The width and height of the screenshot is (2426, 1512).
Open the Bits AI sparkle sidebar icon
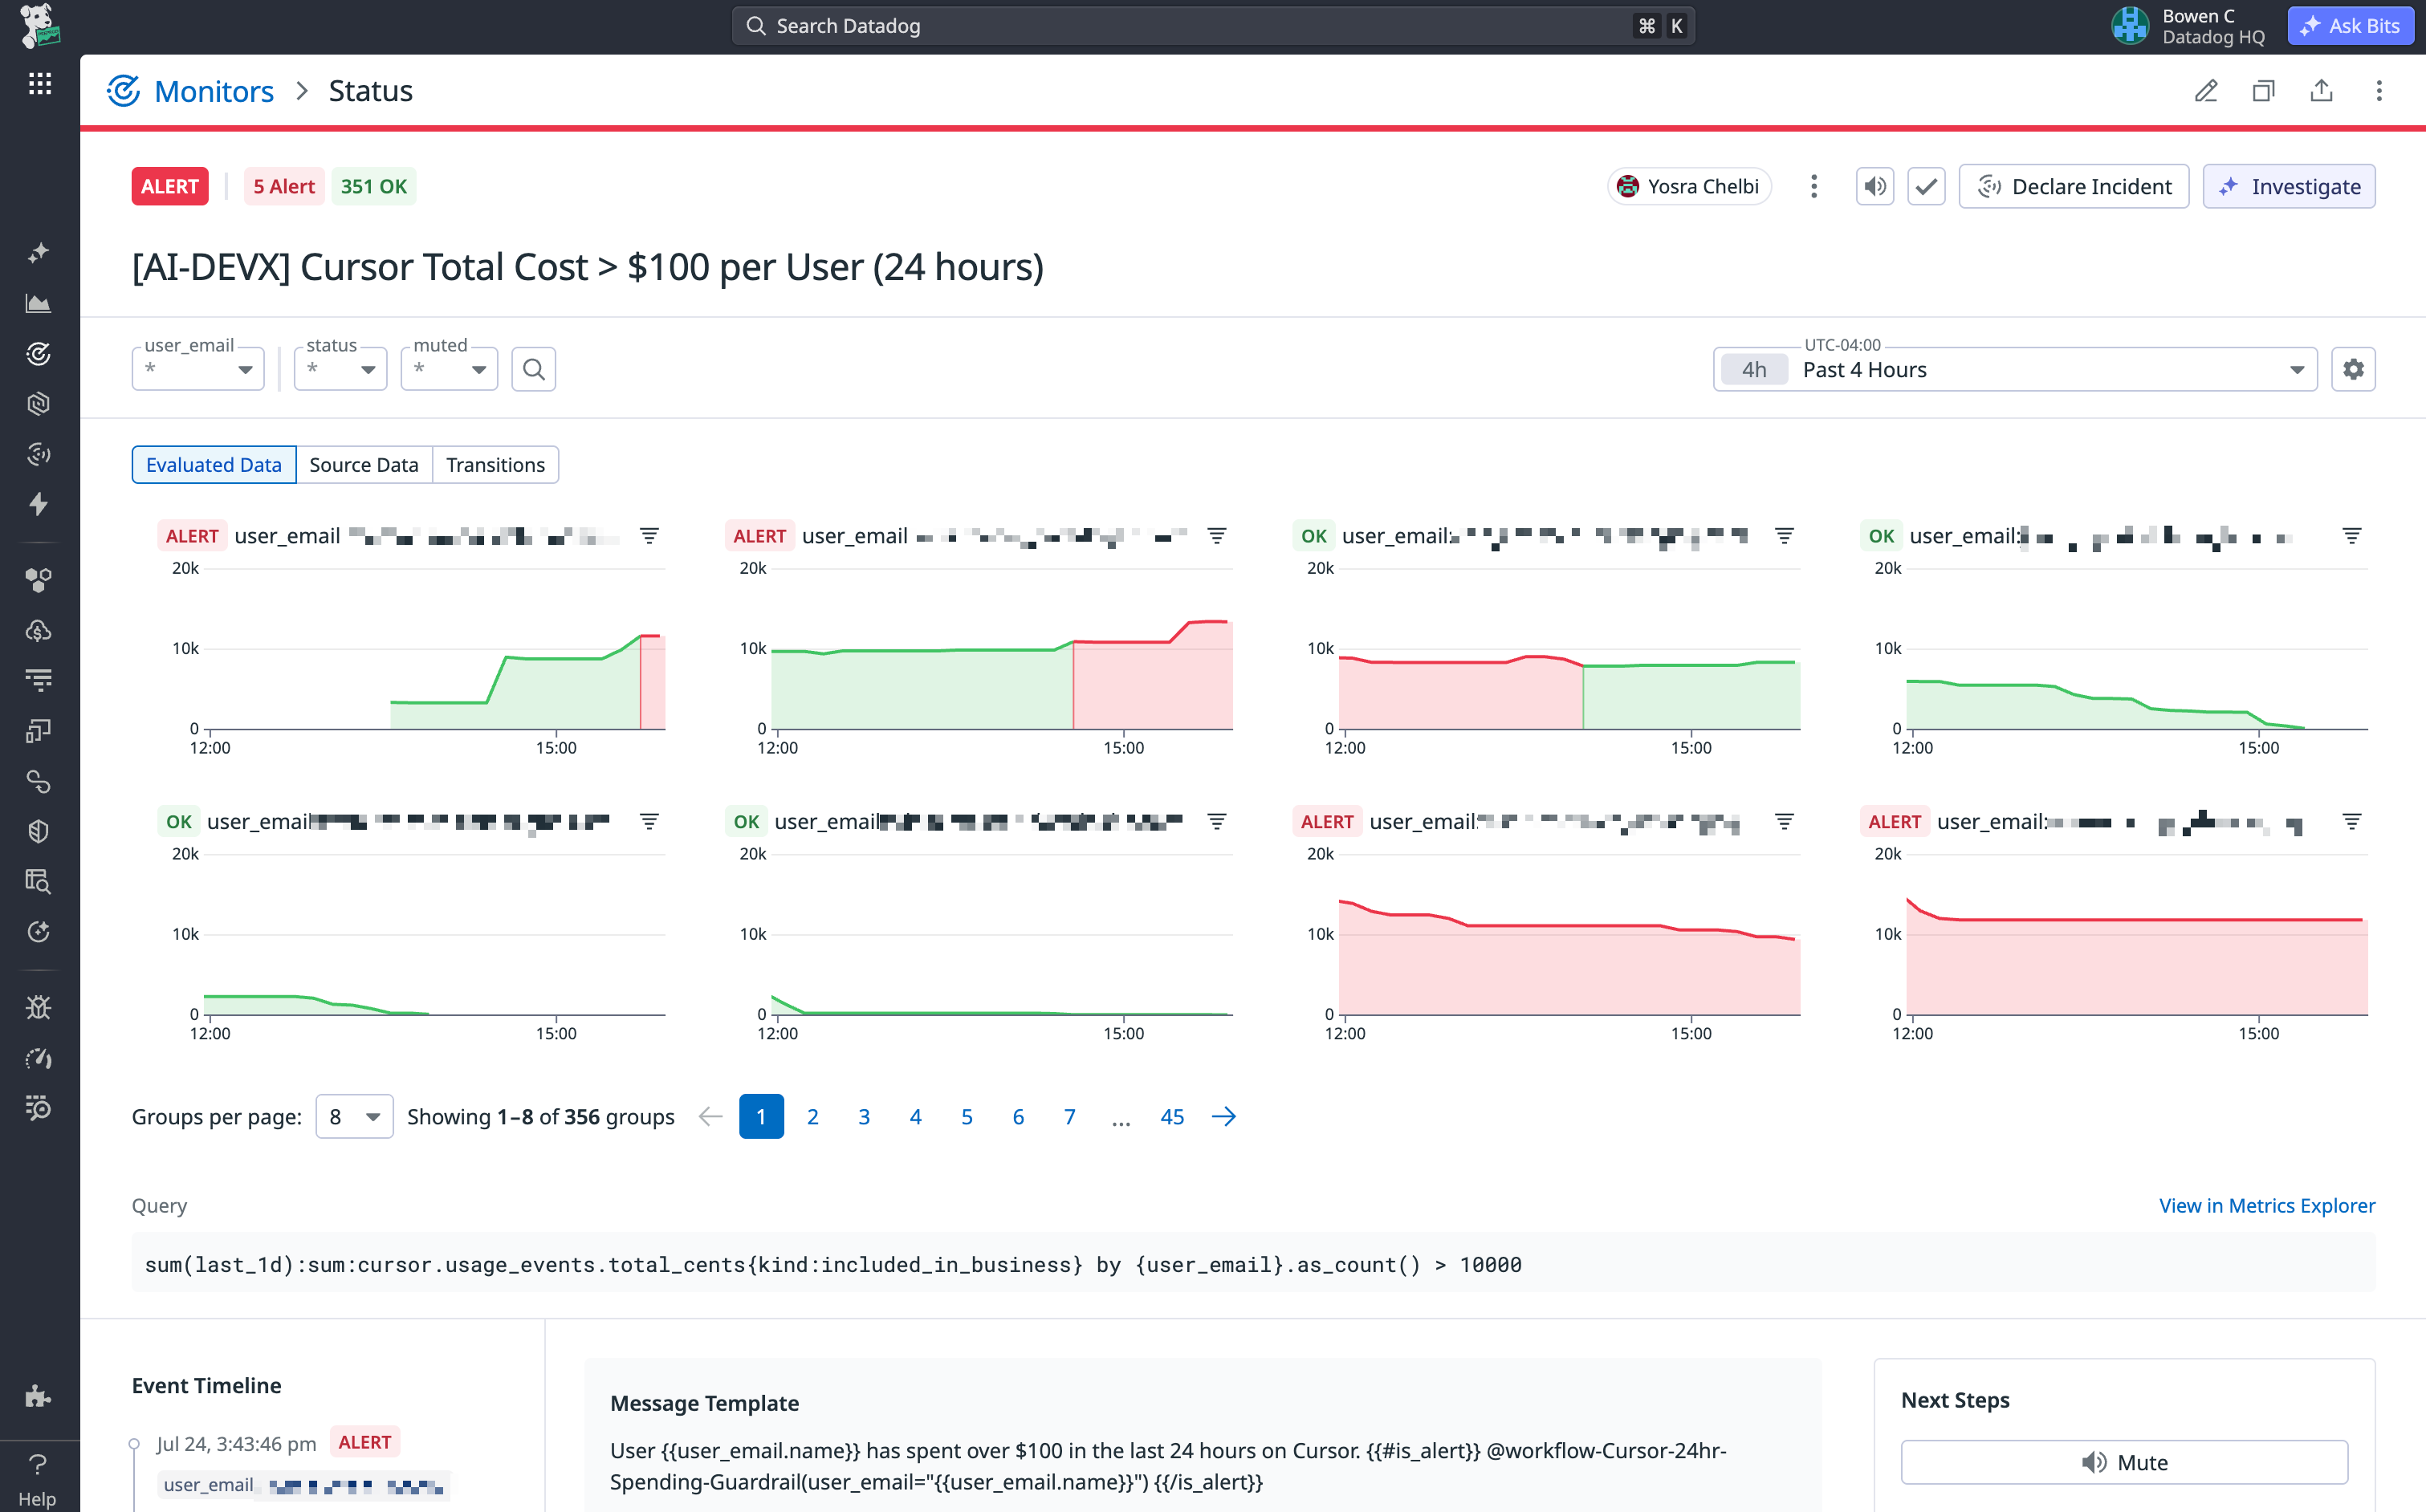click(39, 253)
